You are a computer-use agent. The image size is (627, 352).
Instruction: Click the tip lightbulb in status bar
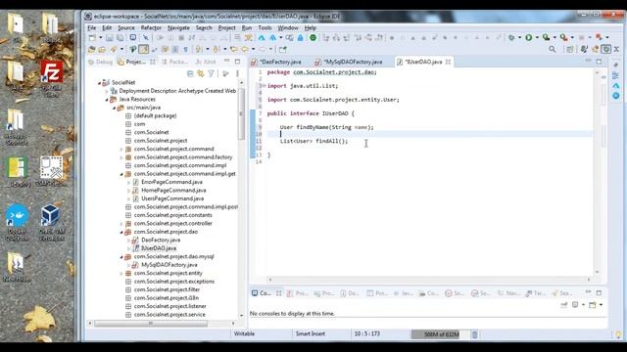click(x=618, y=334)
